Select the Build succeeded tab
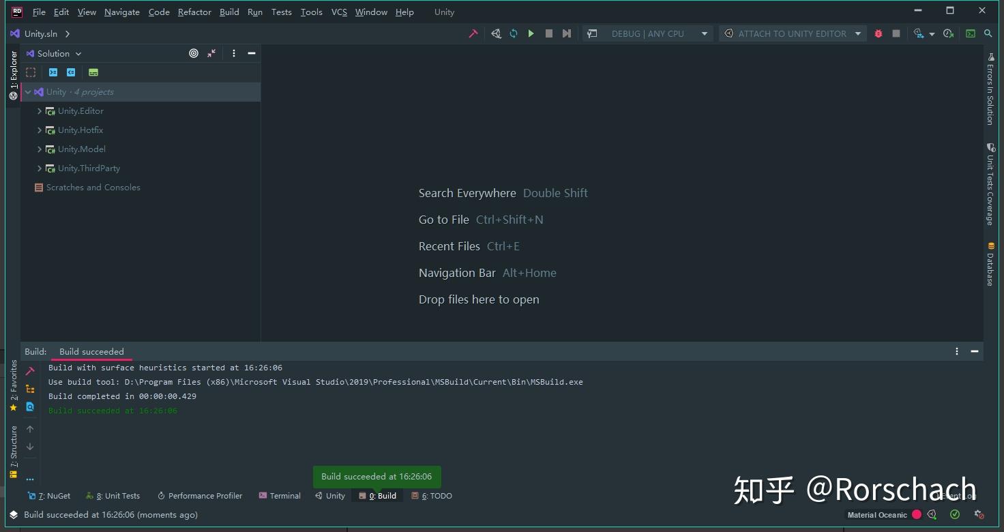Image resolution: width=1004 pixels, height=532 pixels. click(x=91, y=352)
